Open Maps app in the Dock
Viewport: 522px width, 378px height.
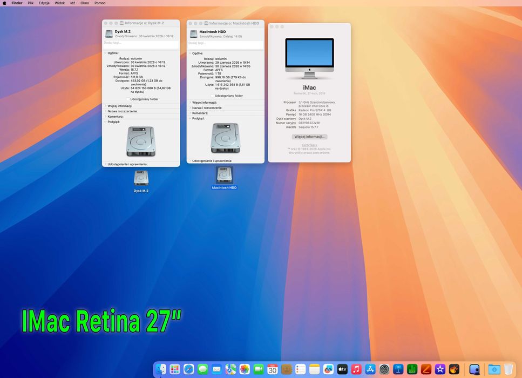pos(231,369)
